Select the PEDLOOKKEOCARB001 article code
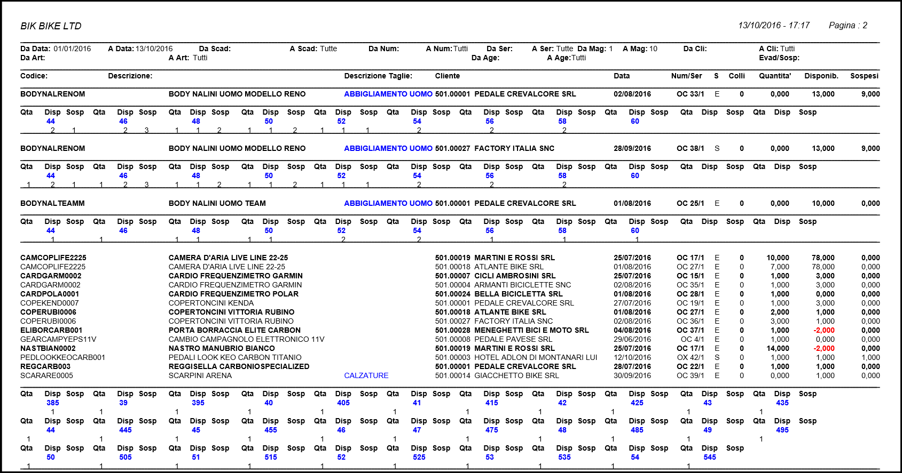Viewport: 902px width, 473px height. coord(62,358)
